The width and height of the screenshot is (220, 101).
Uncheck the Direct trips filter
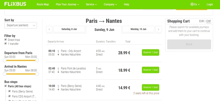tap(6, 39)
